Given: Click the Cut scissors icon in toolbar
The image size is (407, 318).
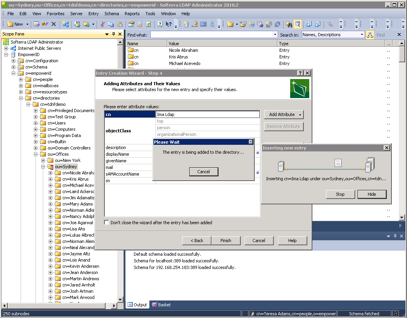Looking at the screenshot, I should [102, 24].
